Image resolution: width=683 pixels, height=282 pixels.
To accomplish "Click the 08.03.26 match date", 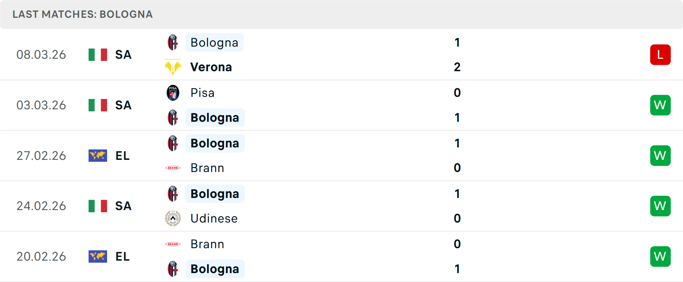I will (41, 55).
